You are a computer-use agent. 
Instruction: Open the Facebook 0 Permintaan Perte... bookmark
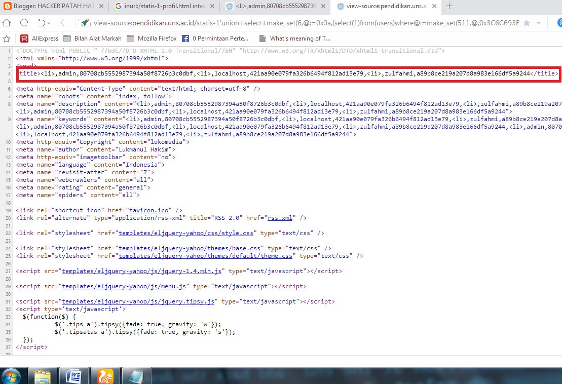pos(215,39)
